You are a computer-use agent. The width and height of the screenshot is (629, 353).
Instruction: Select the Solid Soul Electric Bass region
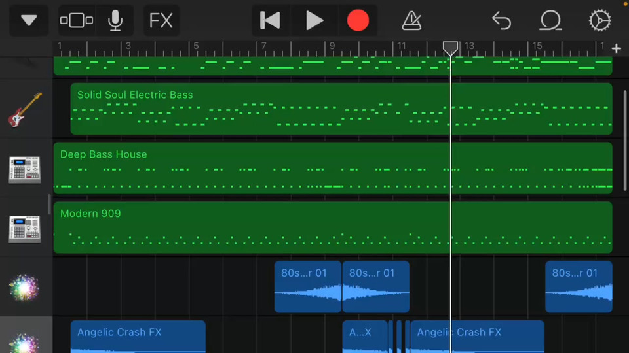(341, 109)
